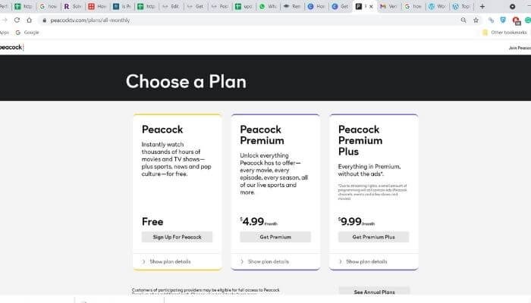
Task: Open the zoom magnifier icon in address bar
Action: tap(463, 20)
